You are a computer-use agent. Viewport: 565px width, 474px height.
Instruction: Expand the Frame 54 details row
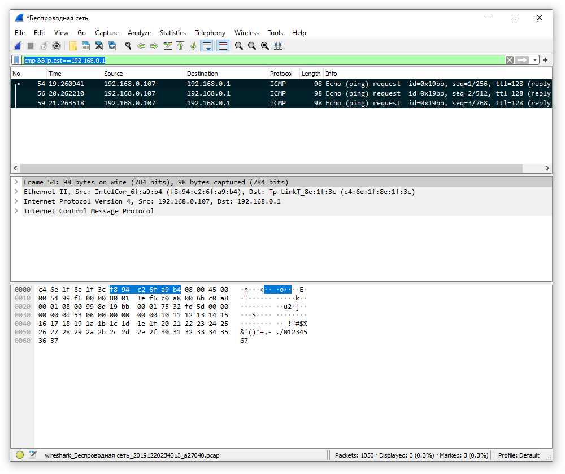pos(16,182)
